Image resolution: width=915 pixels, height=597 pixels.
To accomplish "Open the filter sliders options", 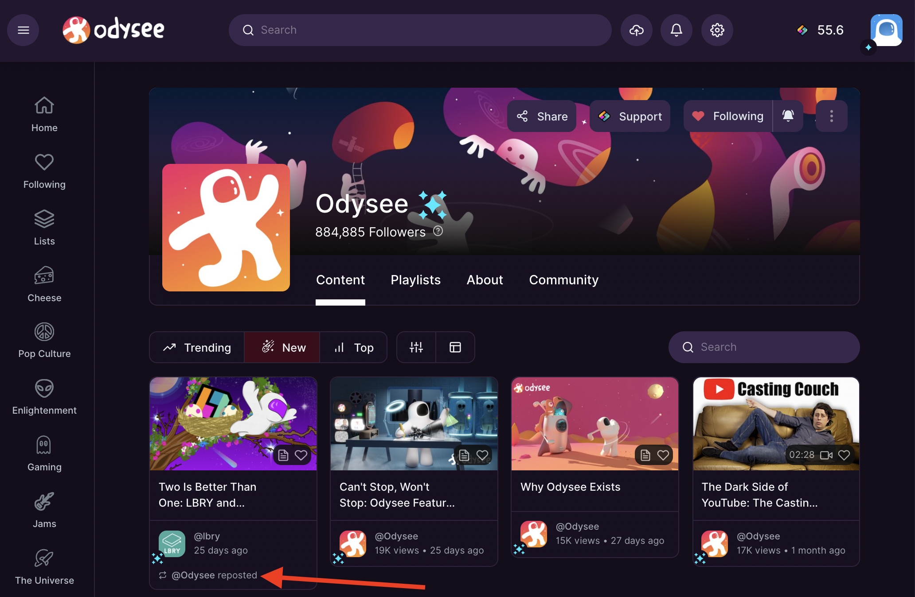I will tap(416, 347).
